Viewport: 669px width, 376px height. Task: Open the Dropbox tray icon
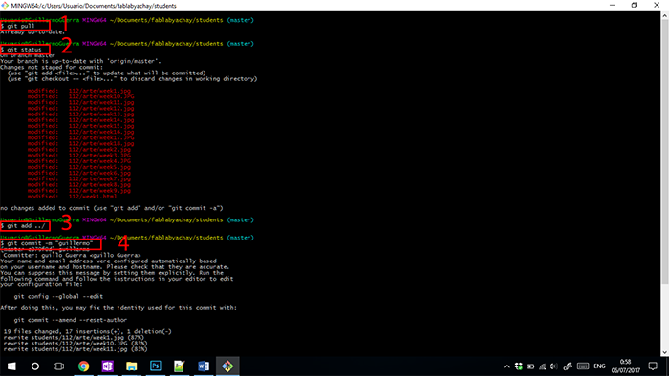[x=519, y=366]
